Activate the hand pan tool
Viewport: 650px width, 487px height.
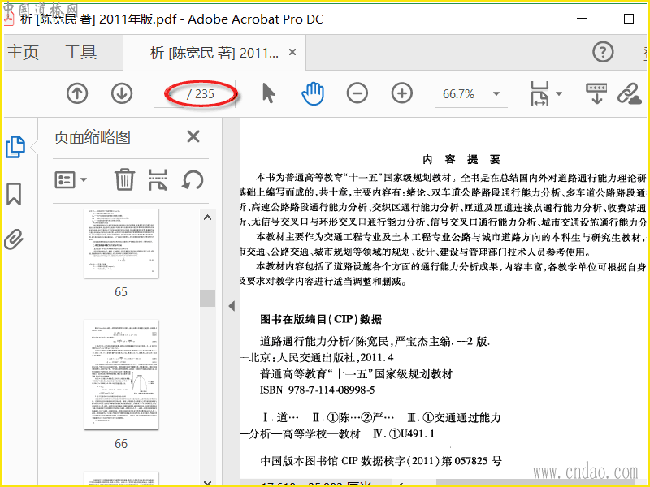point(313,93)
